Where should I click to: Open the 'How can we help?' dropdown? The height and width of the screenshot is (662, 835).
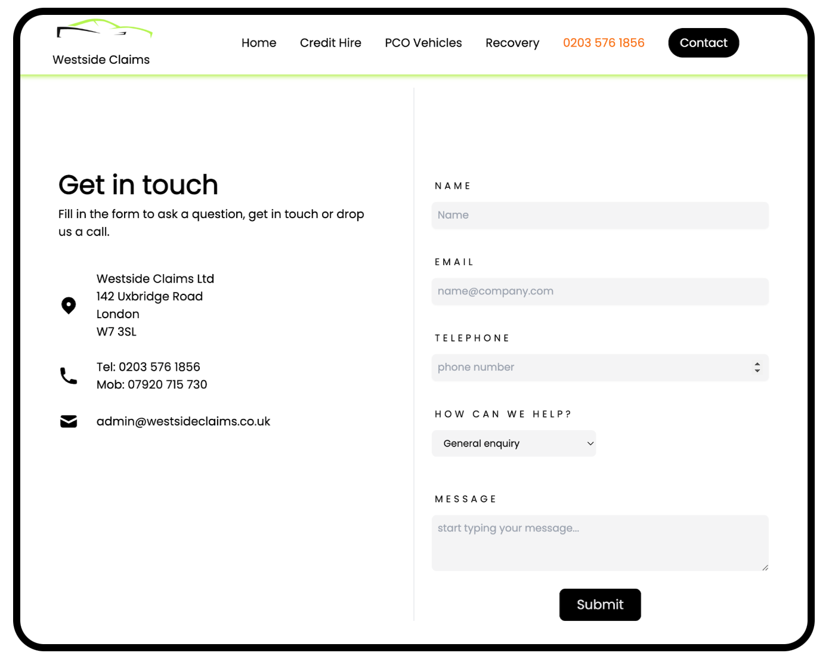(x=514, y=443)
